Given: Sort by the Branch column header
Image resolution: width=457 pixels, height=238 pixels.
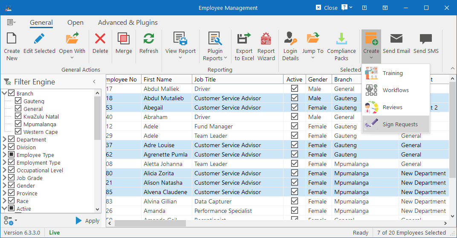Looking at the screenshot, I should (x=347, y=79).
